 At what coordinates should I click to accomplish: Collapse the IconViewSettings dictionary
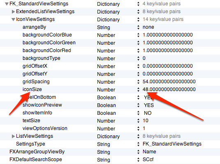point(13,20)
